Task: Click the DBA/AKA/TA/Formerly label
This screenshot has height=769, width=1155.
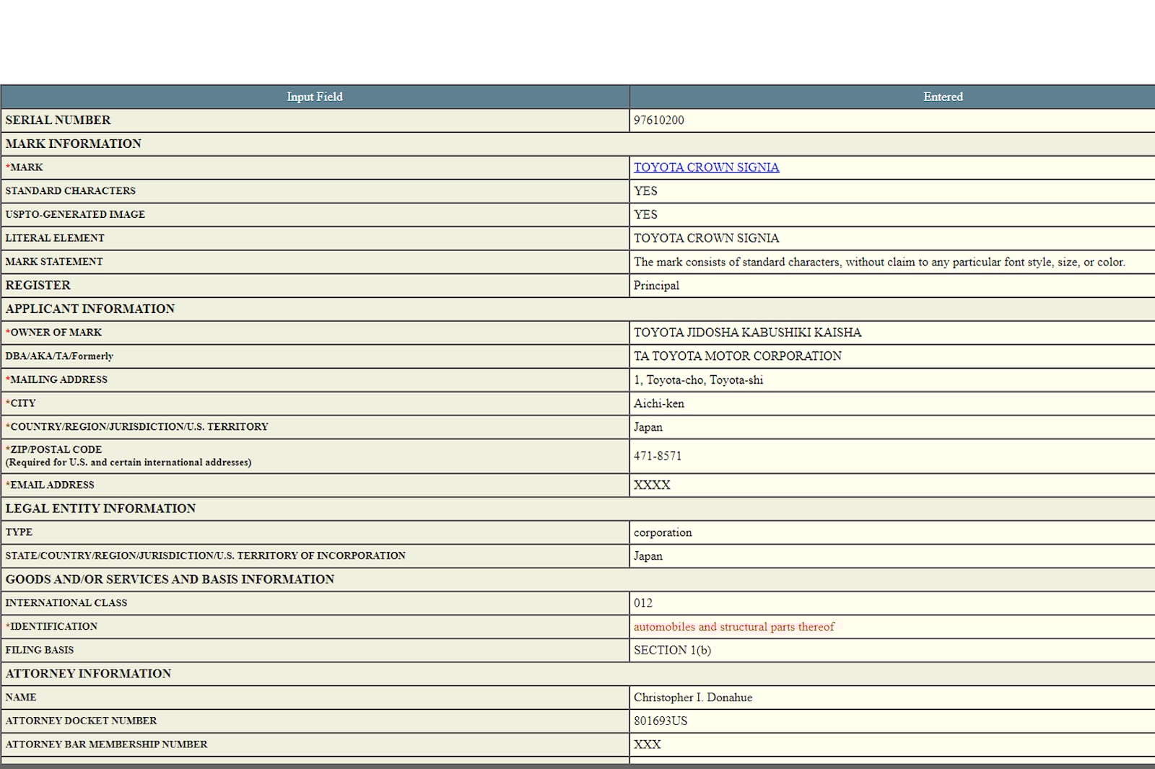Action: click(x=59, y=356)
